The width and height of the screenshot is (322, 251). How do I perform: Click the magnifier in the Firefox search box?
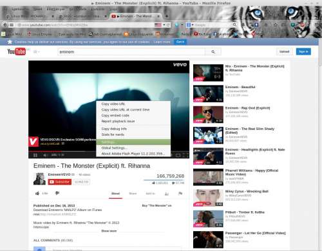click(x=235, y=25)
